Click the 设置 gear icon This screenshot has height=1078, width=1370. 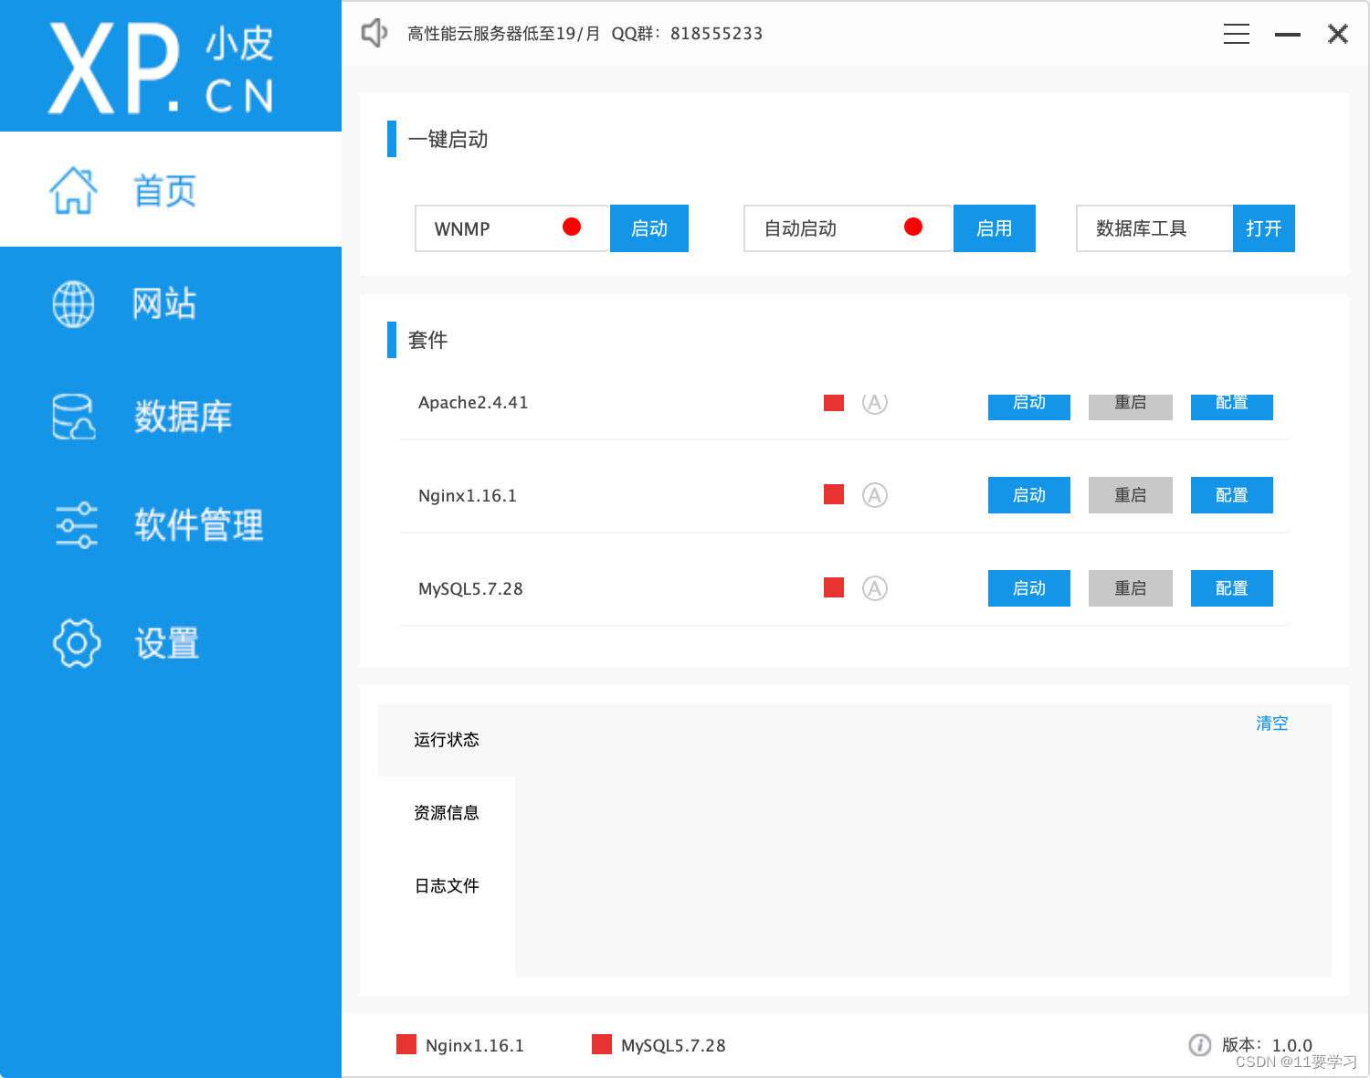(x=77, y=643)
